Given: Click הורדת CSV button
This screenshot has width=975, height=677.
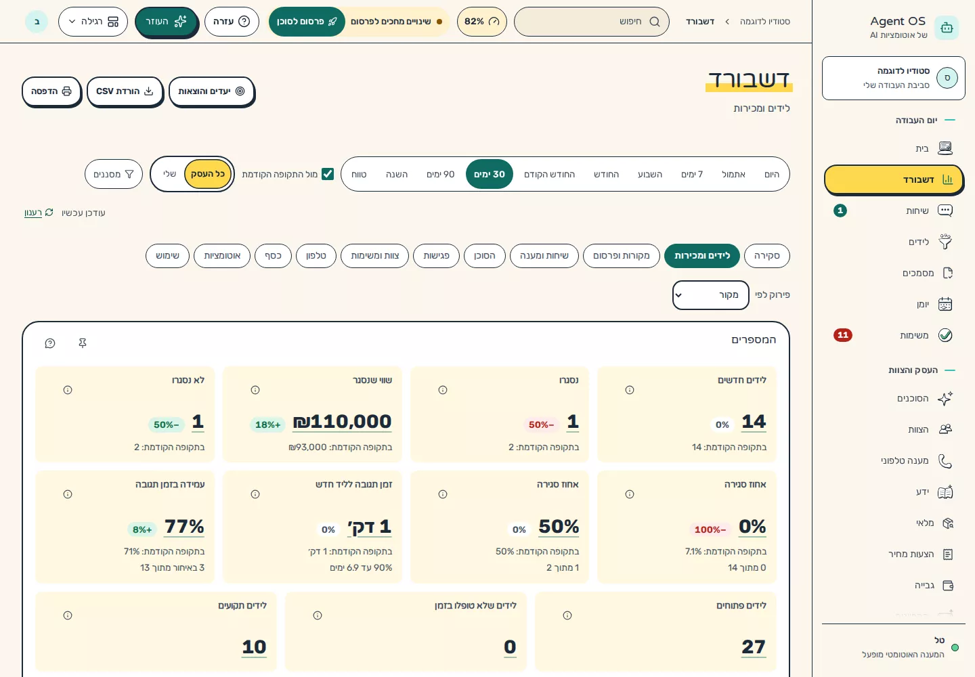Looking at the screenshot, I should click(x=125, y=91).
